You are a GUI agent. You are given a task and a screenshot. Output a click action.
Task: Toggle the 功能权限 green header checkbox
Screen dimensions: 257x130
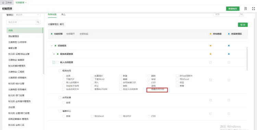click(52, 34)
